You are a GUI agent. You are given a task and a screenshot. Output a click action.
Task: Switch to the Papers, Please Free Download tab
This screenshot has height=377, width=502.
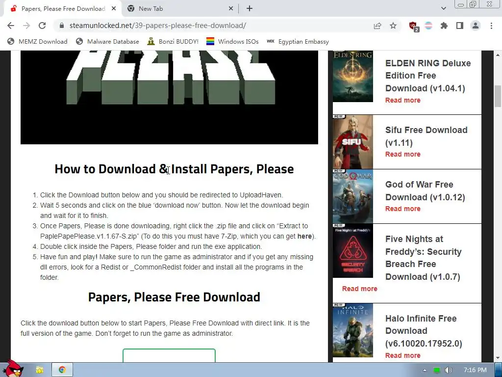click(63, 9)
